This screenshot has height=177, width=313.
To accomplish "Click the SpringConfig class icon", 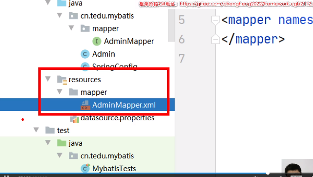I will pyautogui.click(x=85, y=66).
